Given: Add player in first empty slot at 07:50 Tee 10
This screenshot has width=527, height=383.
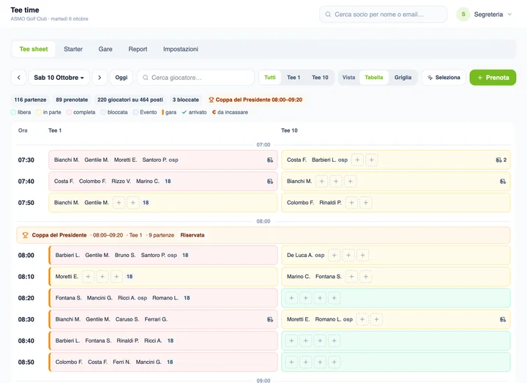Looking at the screenshot, I should click(x=351, y=203).
